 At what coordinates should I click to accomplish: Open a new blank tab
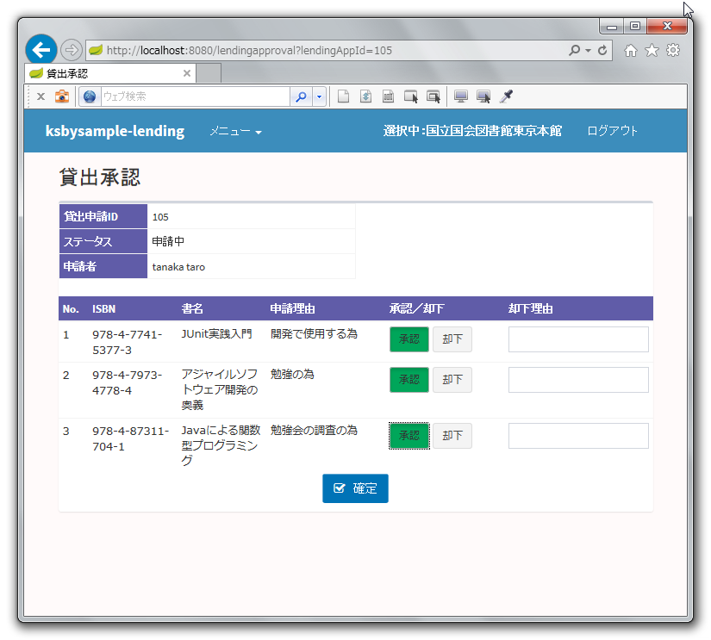209,73
